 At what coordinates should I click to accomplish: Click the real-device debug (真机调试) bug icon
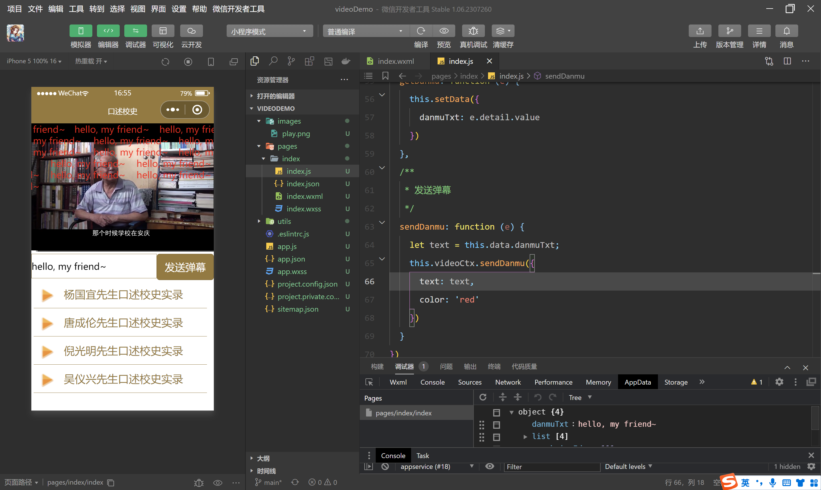tap(473, 31)
